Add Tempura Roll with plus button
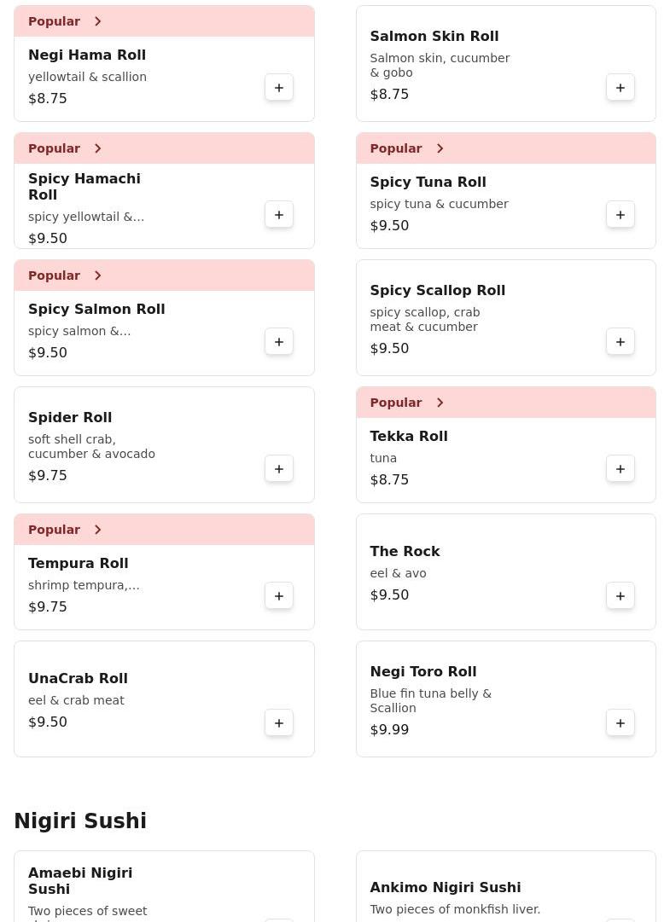670x922 pixels. tap(279, 596)
